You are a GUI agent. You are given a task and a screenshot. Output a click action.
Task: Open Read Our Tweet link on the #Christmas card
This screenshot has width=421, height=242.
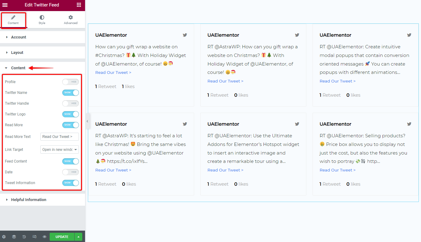tap(113, 73)
